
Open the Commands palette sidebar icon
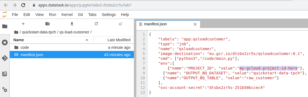click(5, 74)
